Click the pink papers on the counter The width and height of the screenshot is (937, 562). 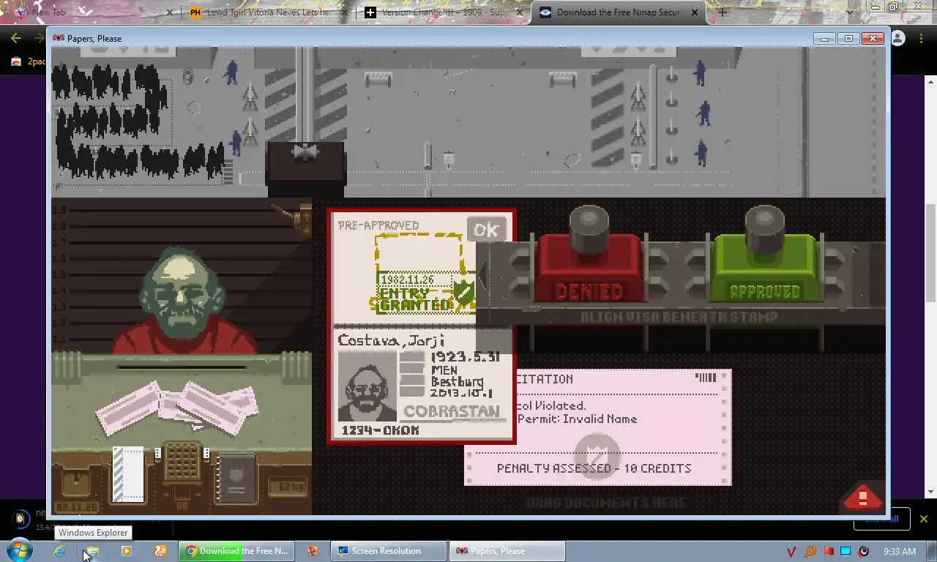click(x=178, y=407)
